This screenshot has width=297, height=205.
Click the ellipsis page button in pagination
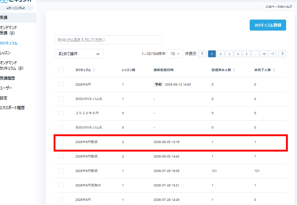tap(255, 54)
